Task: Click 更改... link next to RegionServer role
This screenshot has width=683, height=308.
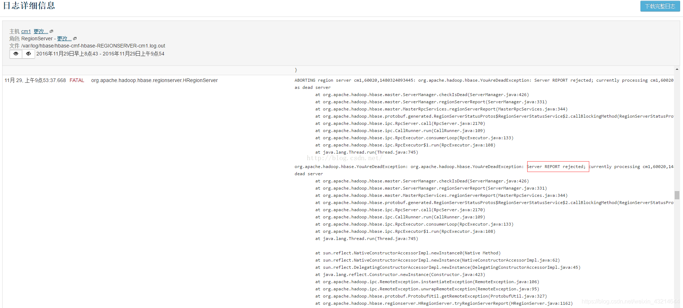Action: 64,38
